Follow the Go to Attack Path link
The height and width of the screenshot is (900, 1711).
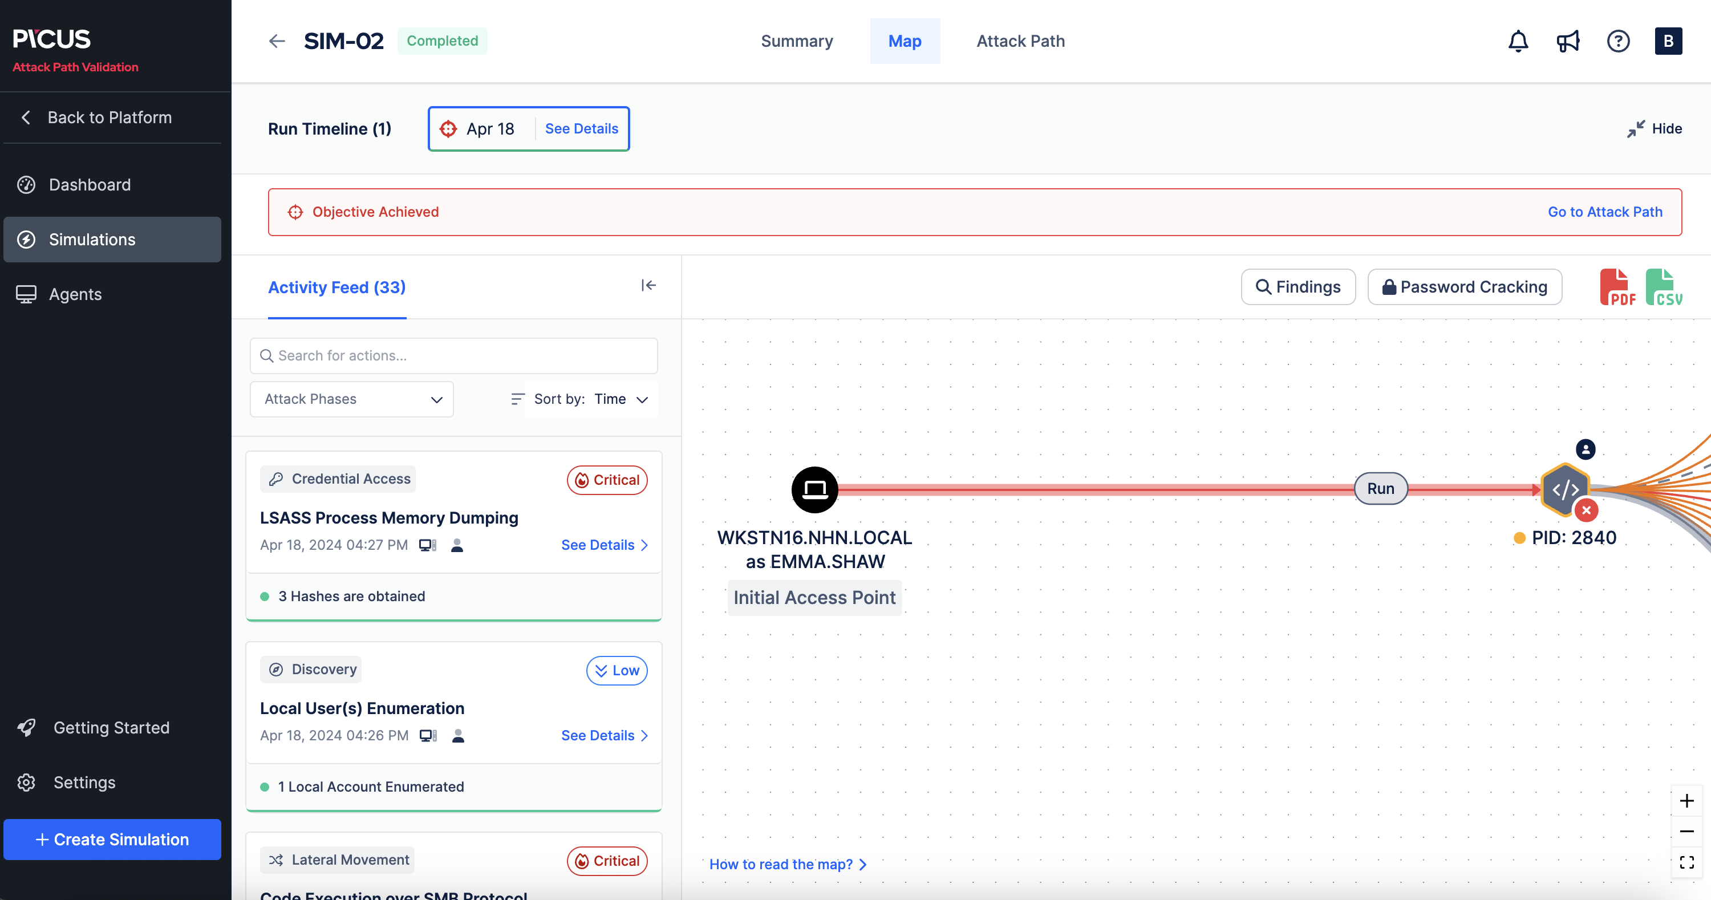click(x=1605, y=212)
